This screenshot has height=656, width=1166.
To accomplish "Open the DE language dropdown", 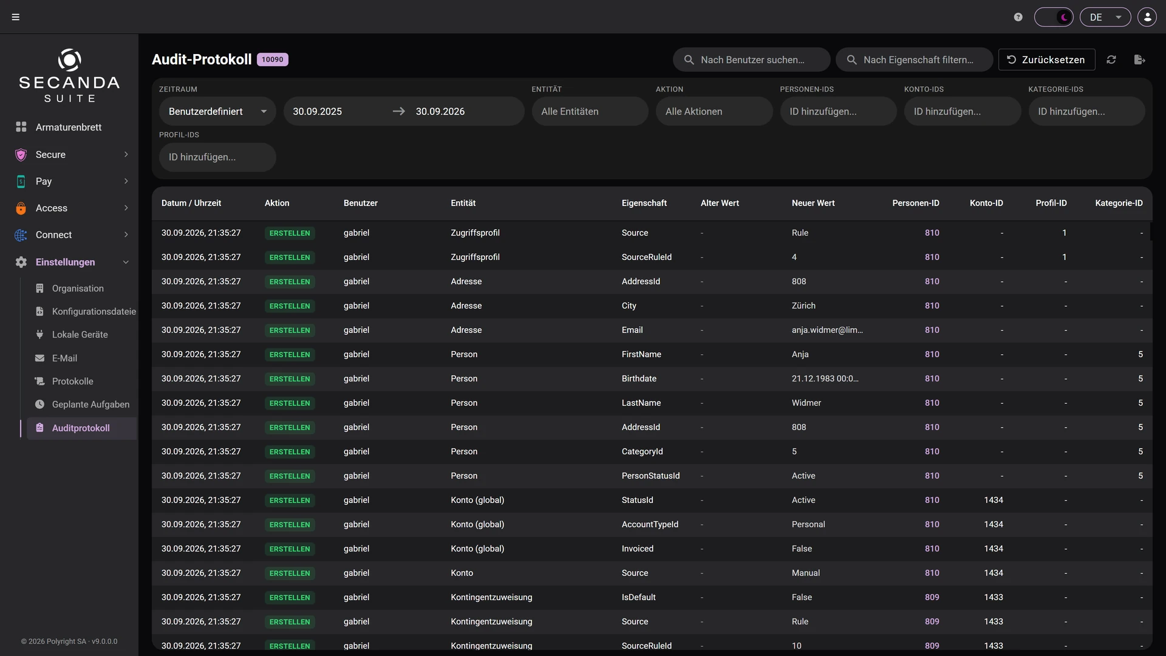I will click(x=1105, y=17).
